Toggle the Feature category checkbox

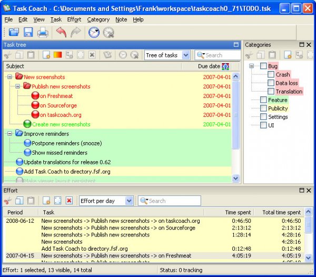point(263,100)
